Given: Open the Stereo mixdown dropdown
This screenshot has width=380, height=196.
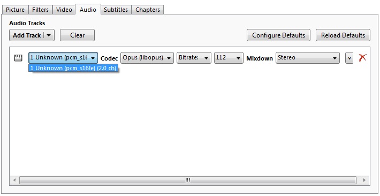Looking at the screenshot, I should pos(308,58).
